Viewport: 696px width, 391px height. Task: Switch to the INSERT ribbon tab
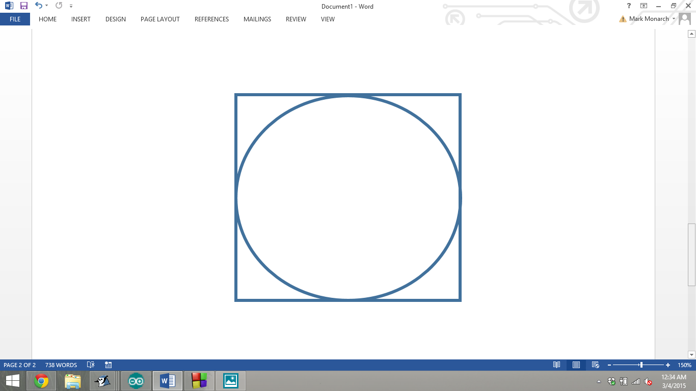pos(81,19)
